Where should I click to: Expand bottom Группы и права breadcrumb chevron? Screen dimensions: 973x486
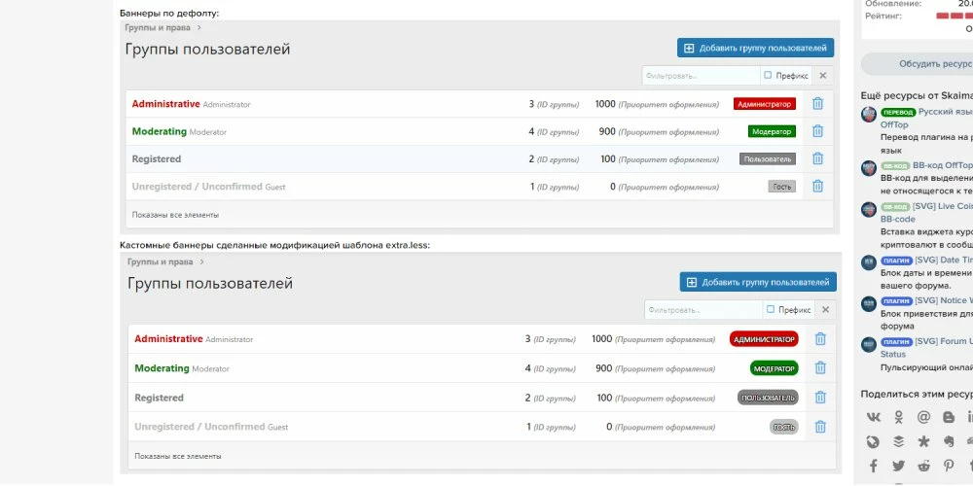[x=201, y=261]
